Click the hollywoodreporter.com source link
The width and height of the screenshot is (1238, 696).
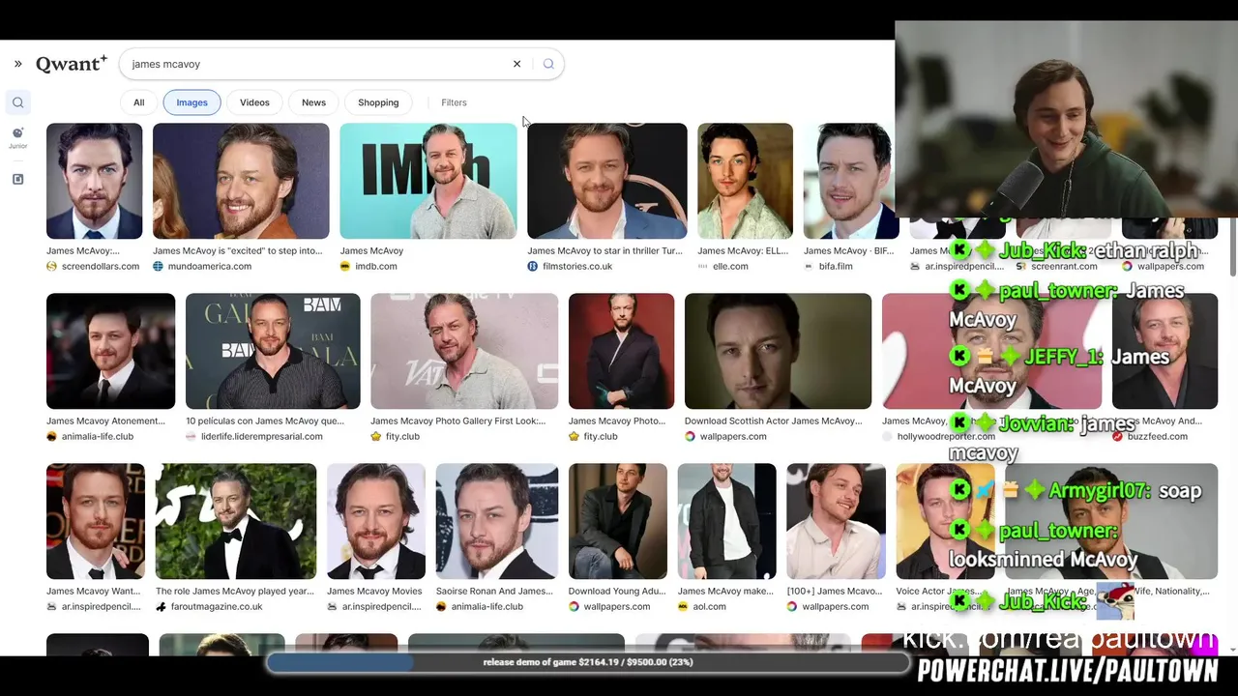tap(946, 437)
